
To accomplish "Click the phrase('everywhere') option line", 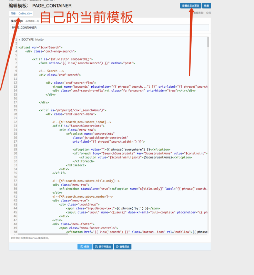I will tap(121, 150).
